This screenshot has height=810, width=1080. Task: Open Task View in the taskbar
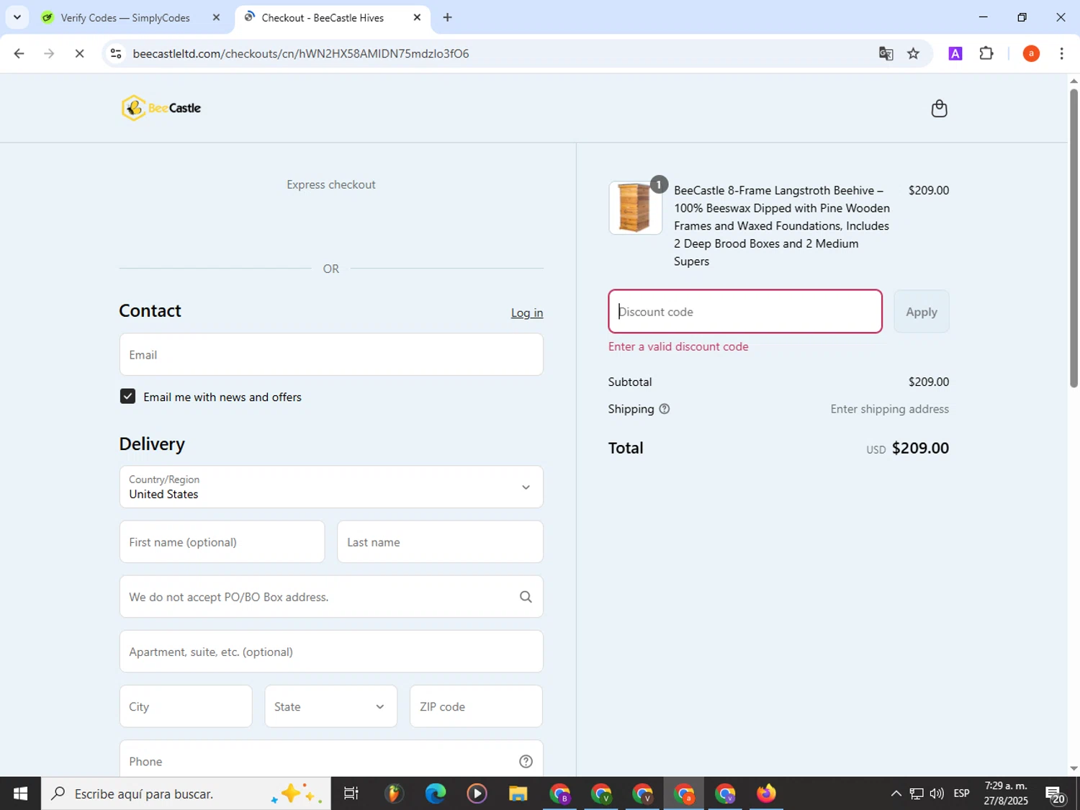pyautogui.click(x=351, y=793)
